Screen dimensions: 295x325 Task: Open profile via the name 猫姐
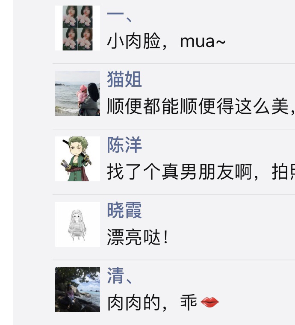point(124,79)
